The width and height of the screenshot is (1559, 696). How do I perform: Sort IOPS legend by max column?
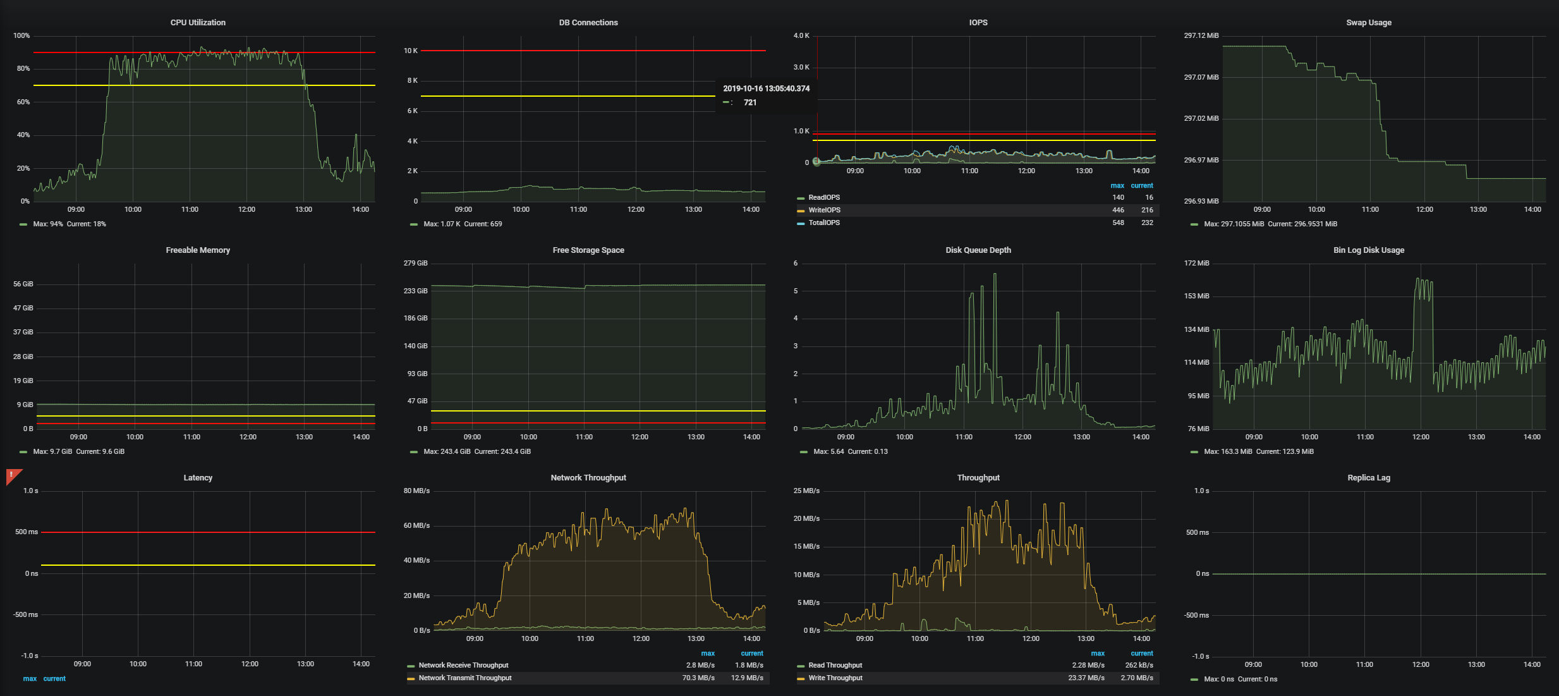click(1117, 185)
